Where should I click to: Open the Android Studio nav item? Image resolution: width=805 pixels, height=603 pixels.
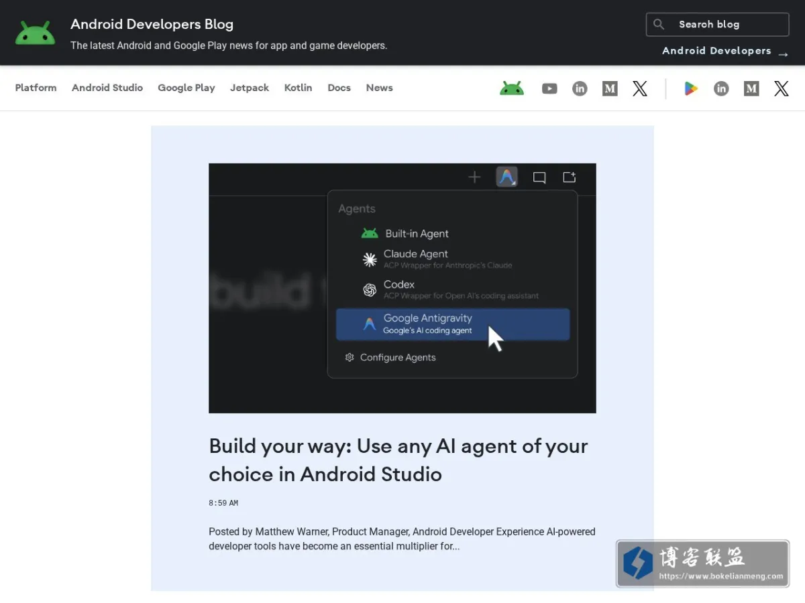(x=107, y=88)
